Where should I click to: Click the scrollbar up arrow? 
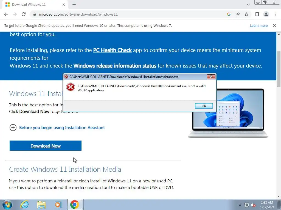pos(279,34)
